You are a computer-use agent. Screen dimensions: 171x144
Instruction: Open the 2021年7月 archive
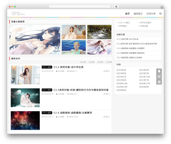click(x=144, y=80)
